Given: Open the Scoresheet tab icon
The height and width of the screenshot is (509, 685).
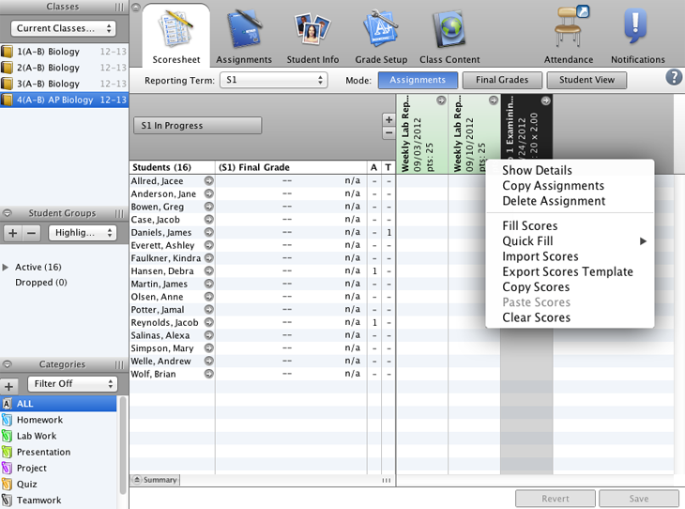Looking at the screenshot, I should pos(175,30).
